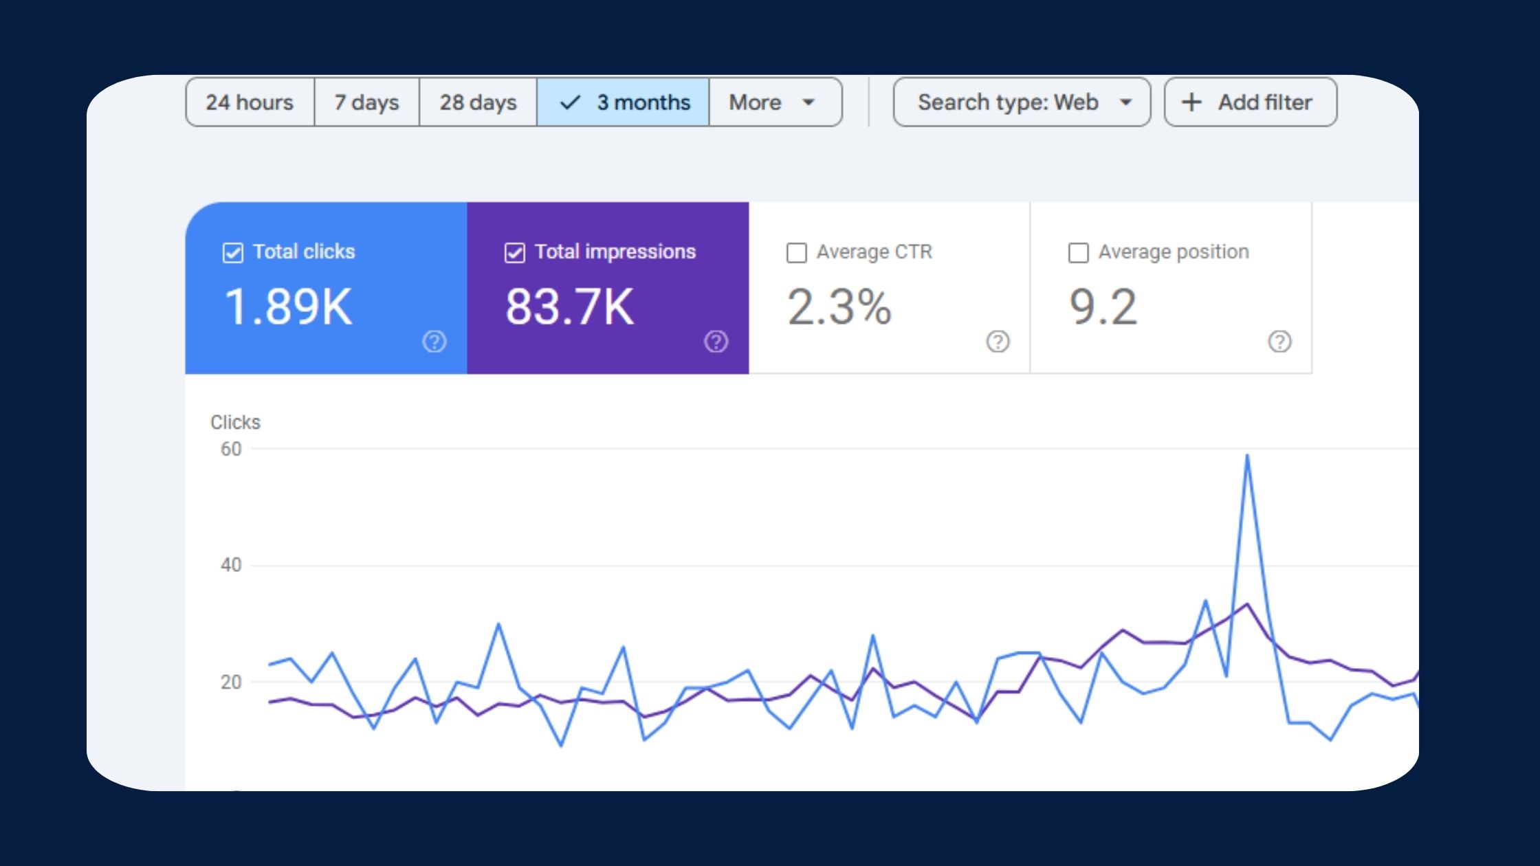This screenshot has height=866, width=1540.
Task: Click help icon on Total clicks card
Action: pos(434,342)
